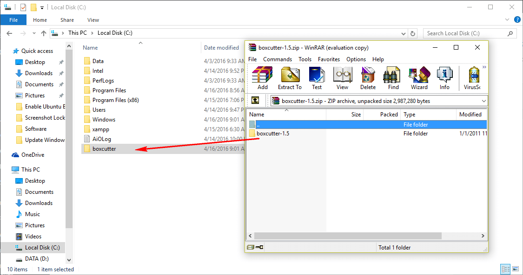This screenshot has height=275, width=523.
Task: Open Quick Access Toolbar customize dropdown
Action: click(42, 7)
